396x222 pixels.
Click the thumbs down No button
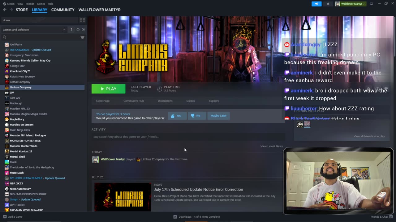(197, 116)
